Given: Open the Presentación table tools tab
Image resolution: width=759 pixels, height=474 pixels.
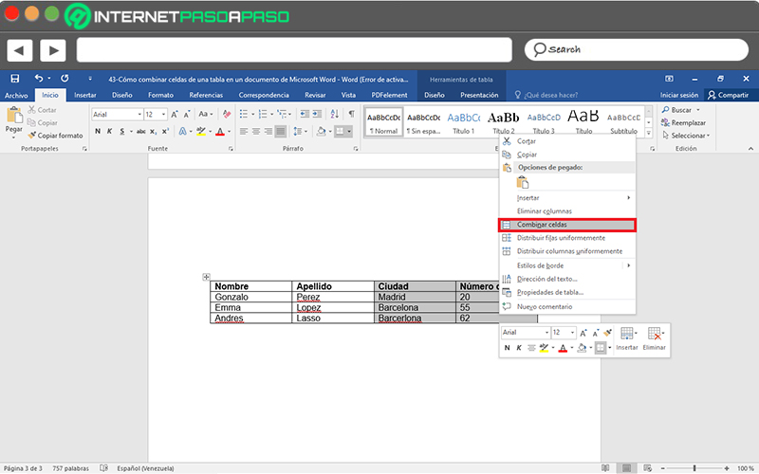Looking at the screenshot, I should (479, 95).
